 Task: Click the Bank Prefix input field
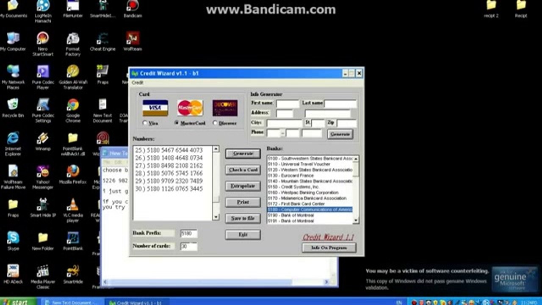pos(189,233)
